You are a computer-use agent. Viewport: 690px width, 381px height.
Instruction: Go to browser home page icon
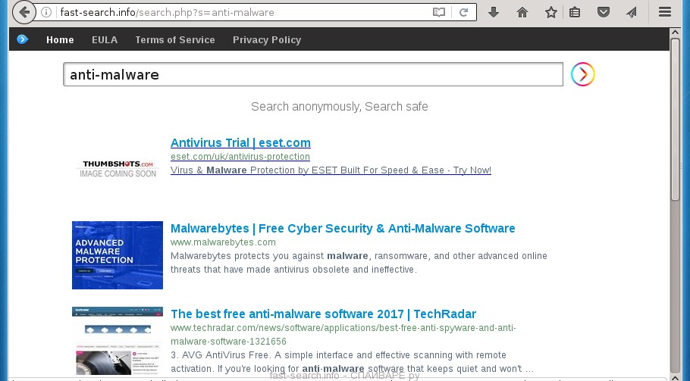[522, 12]
